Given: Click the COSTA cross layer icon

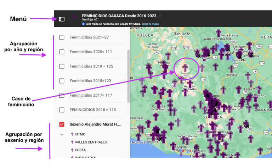Looking at the screenshot, I should (72, 150).
